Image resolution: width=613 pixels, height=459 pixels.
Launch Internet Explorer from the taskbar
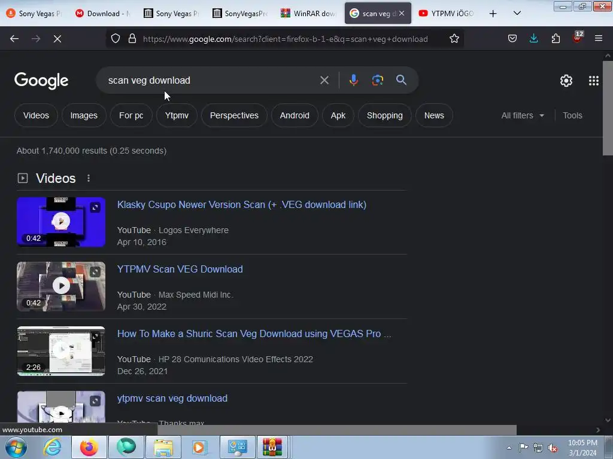[52, 447]
